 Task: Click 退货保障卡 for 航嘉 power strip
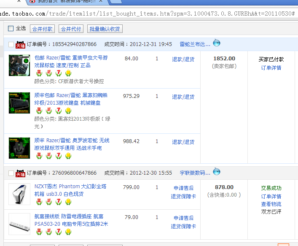183,226
